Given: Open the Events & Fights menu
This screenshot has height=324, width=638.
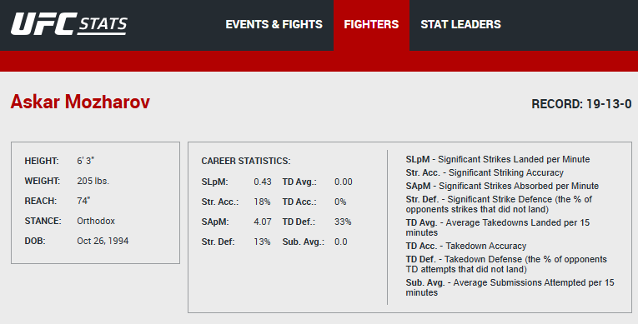Looking at the screenshot, I should [274, 24].
